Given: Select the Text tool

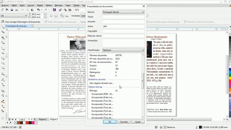Looking at the screenshot, I should [3, 74].
